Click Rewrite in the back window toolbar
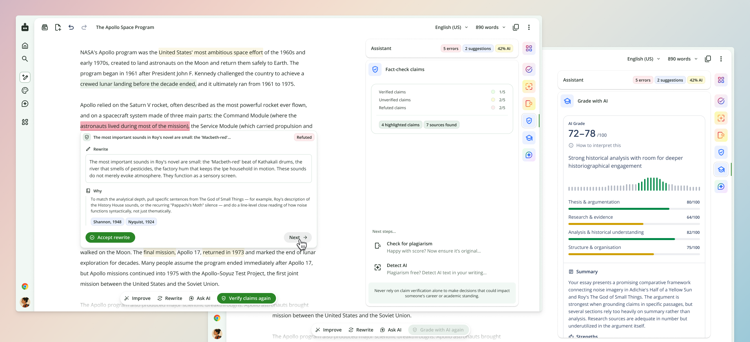Screen dimensions: 750x342 coord(361,330)
